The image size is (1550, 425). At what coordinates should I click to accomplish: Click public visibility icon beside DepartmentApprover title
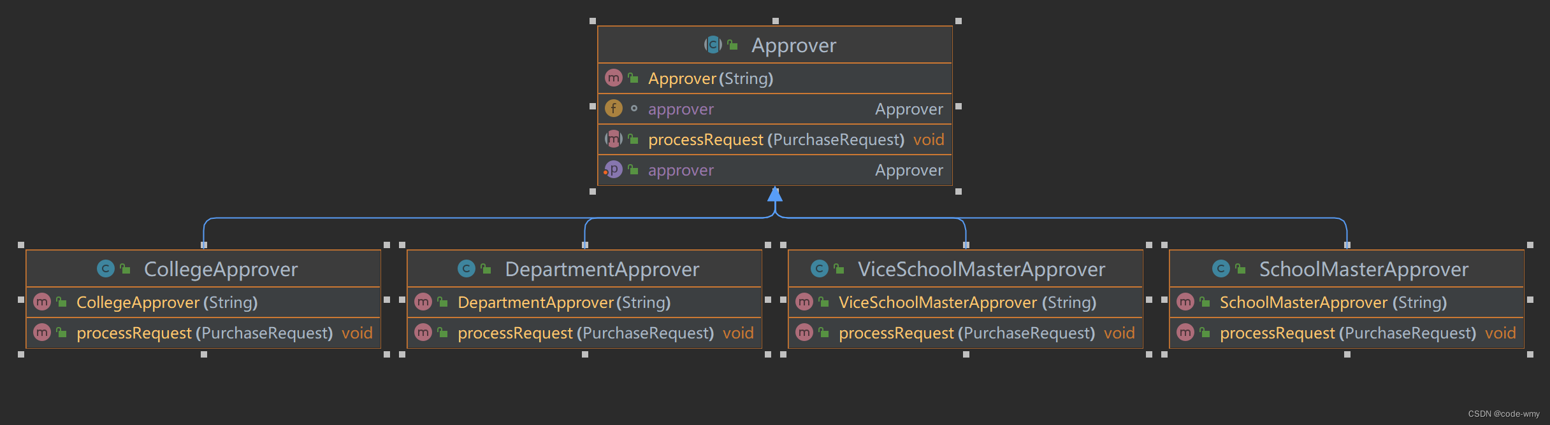tap(486, 268)
